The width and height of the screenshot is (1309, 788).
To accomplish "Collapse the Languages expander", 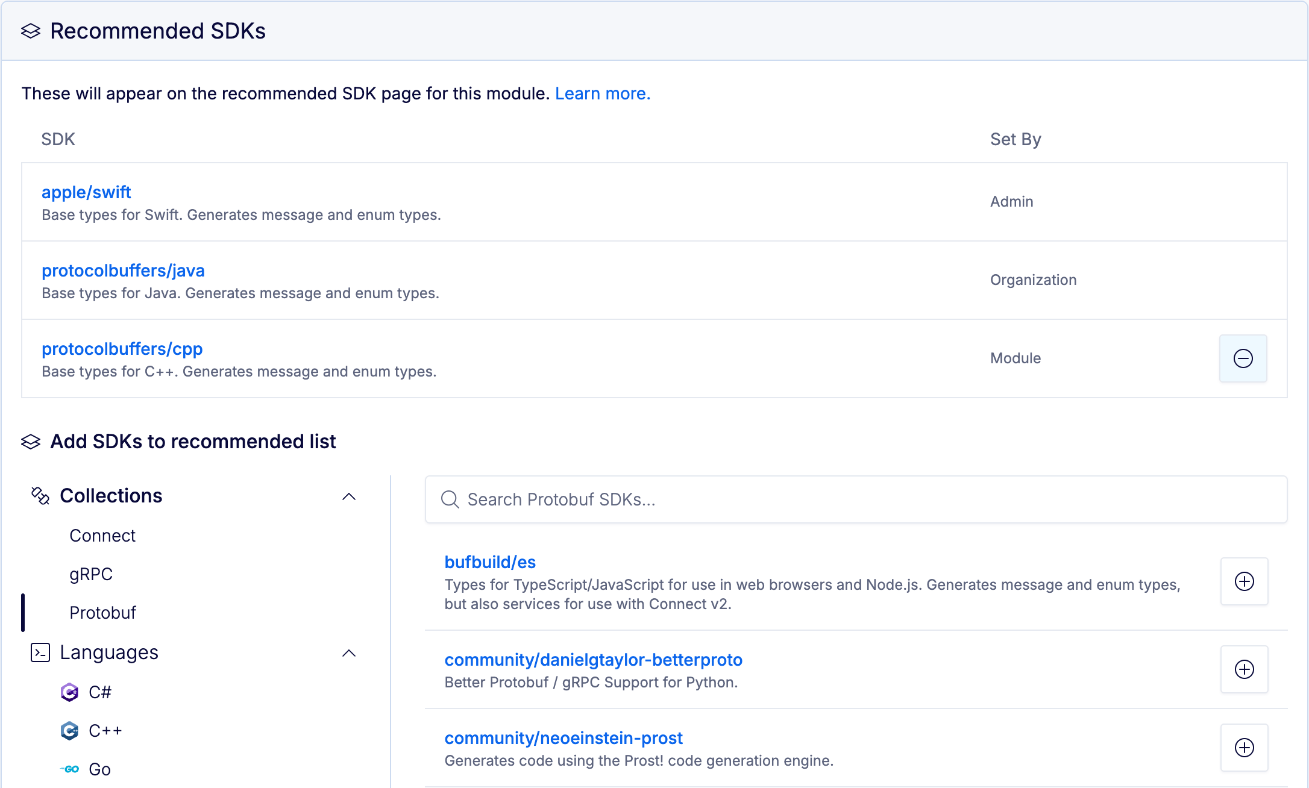I will (351, 652).
